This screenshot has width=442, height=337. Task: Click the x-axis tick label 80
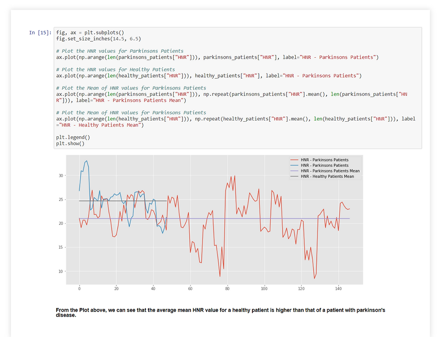click(x=227, y=288)
